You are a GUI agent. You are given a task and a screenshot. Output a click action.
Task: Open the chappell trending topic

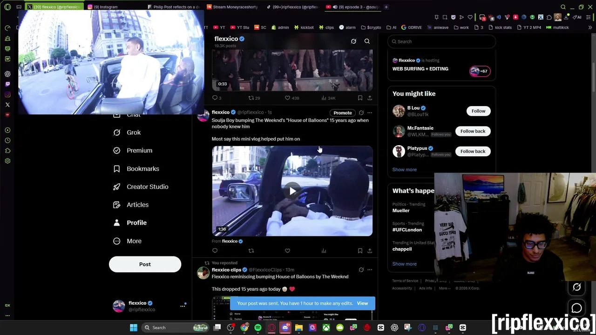point(402,249)
